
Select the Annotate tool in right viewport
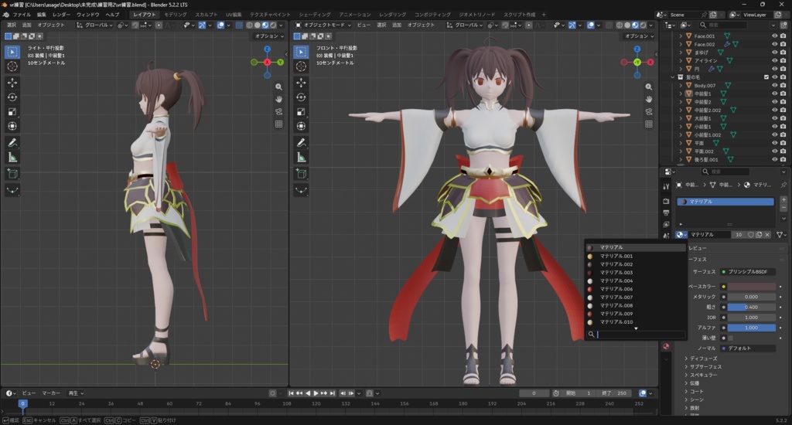tap(301, 143)
